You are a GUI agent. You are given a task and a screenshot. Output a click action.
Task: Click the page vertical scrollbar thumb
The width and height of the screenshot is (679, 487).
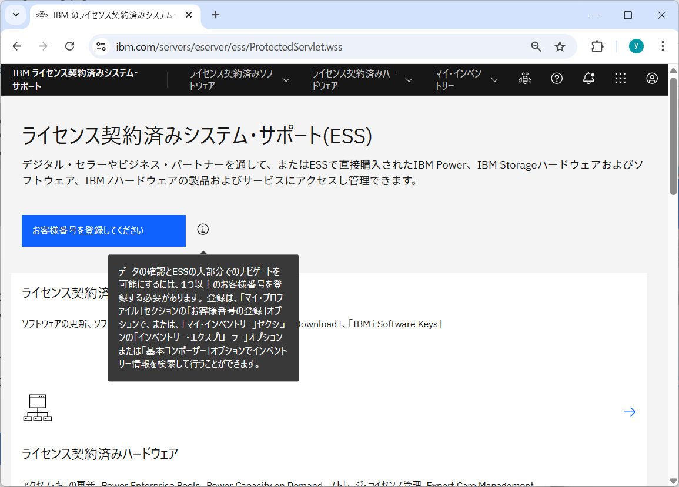tap(673, 136)
